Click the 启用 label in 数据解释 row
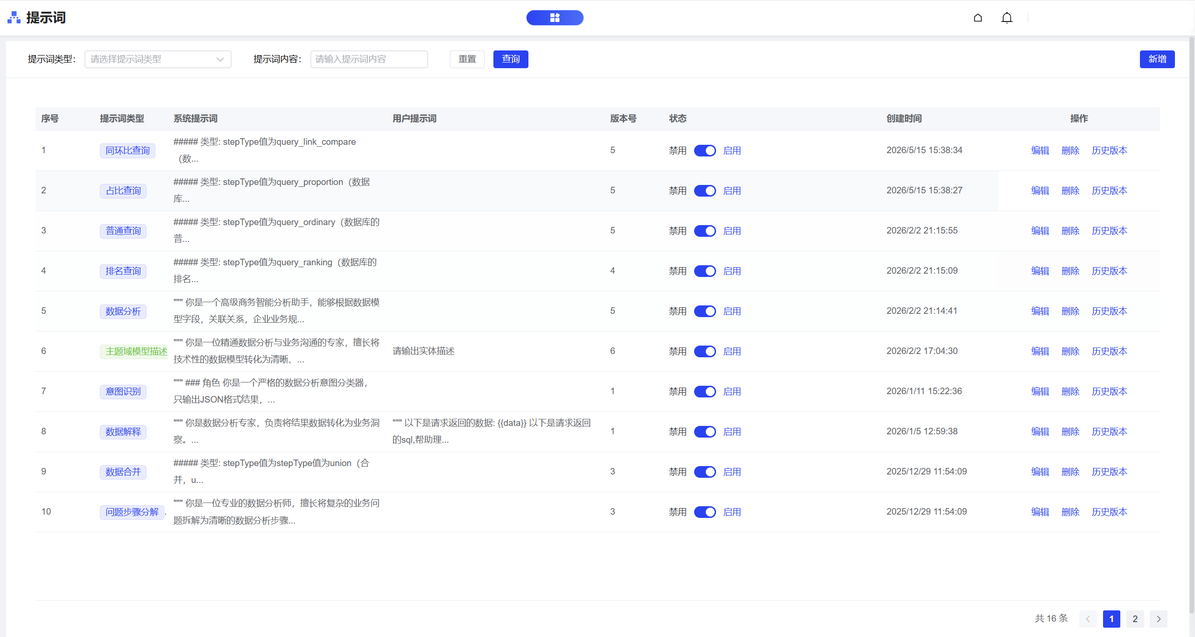This screenshot has height=637, width=1195. [x=732, y=432]
